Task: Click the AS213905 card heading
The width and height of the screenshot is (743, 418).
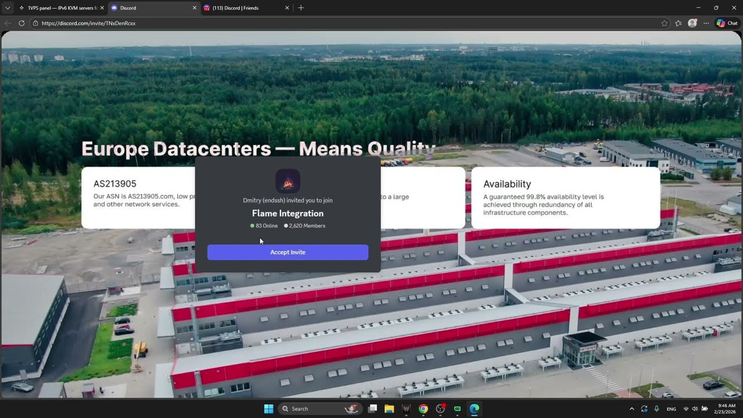Action: pos(115,183)
